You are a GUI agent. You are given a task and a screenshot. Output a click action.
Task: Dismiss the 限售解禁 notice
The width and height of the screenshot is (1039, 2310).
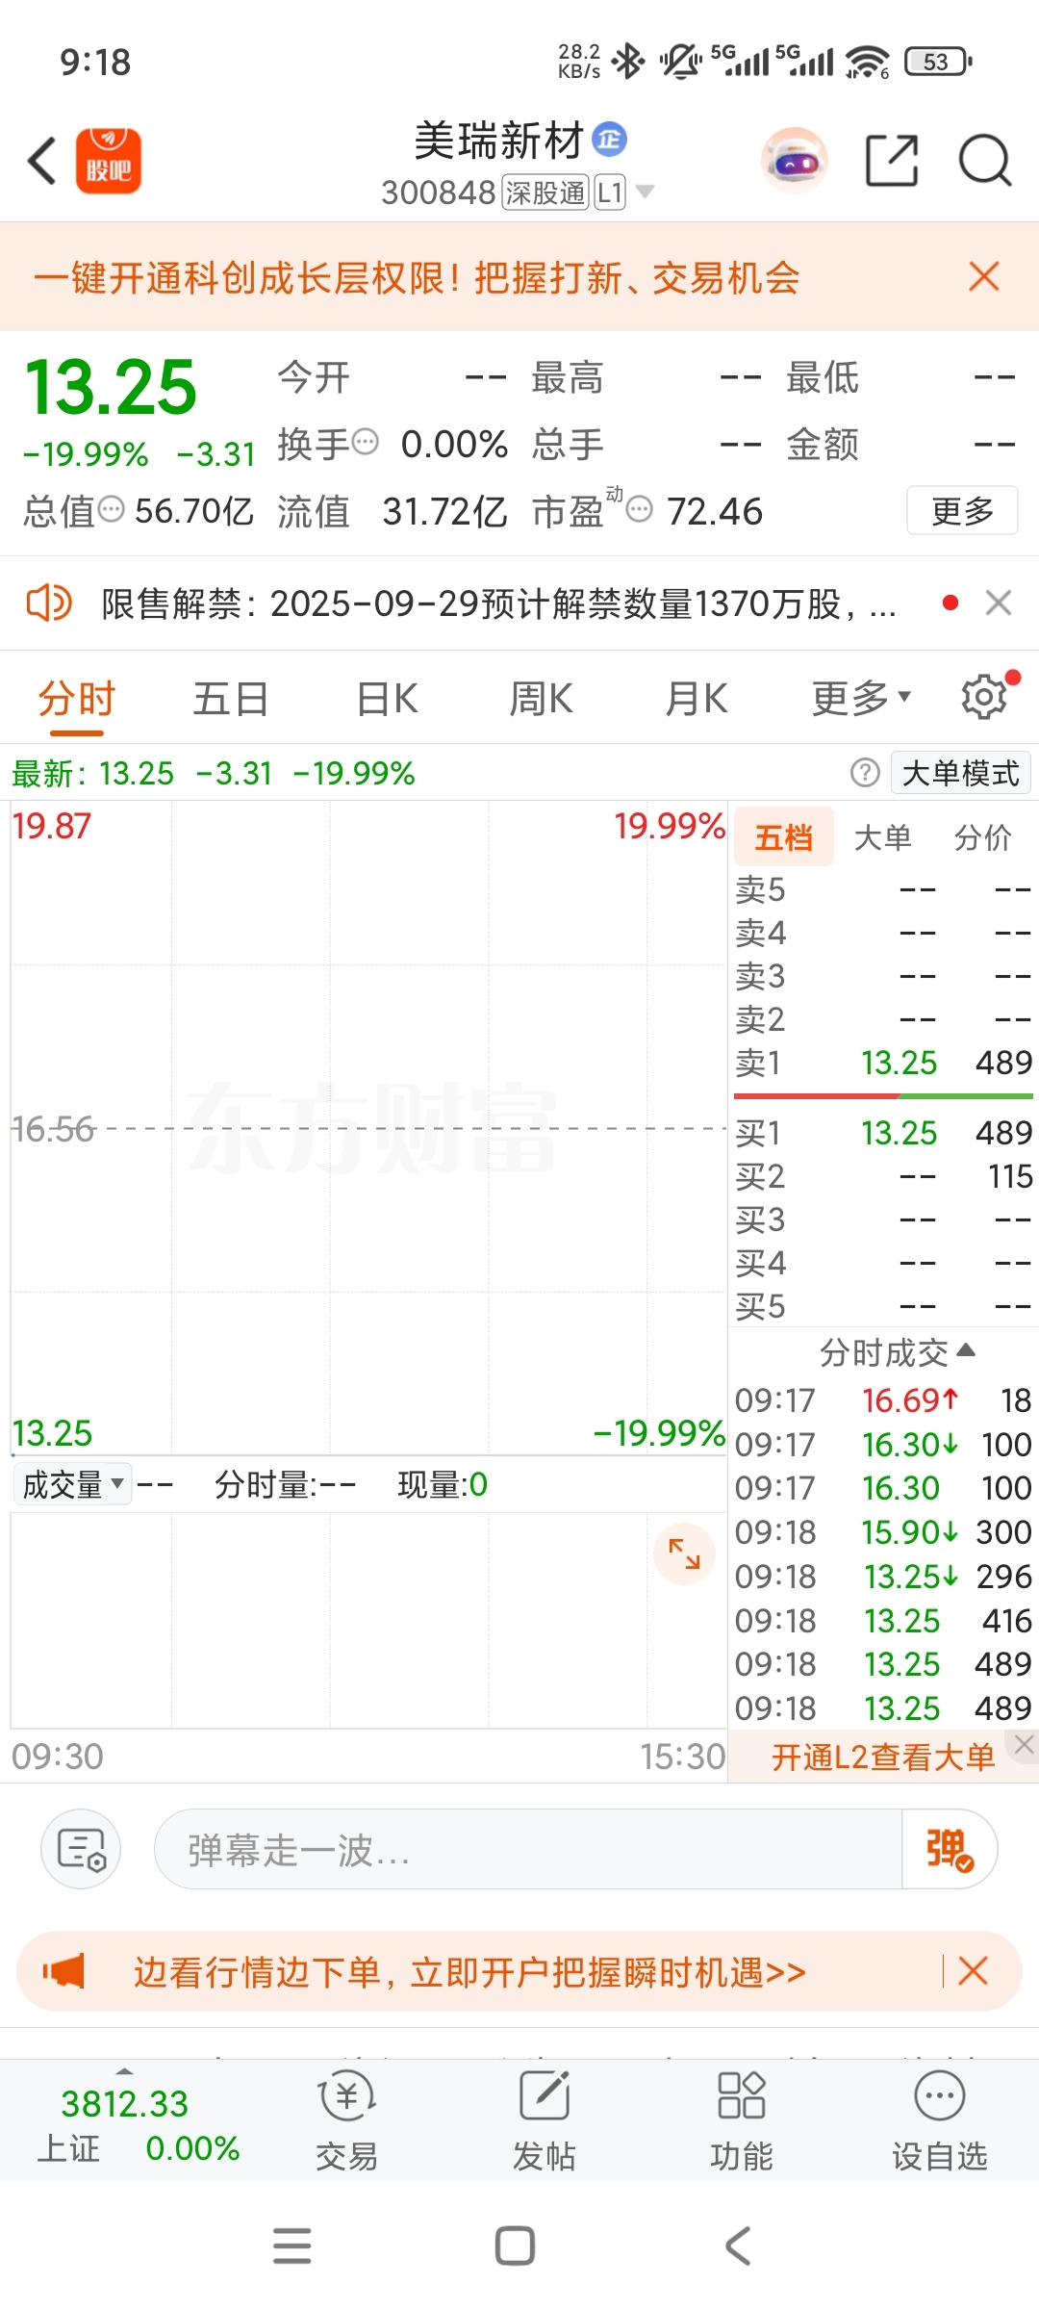999,603
